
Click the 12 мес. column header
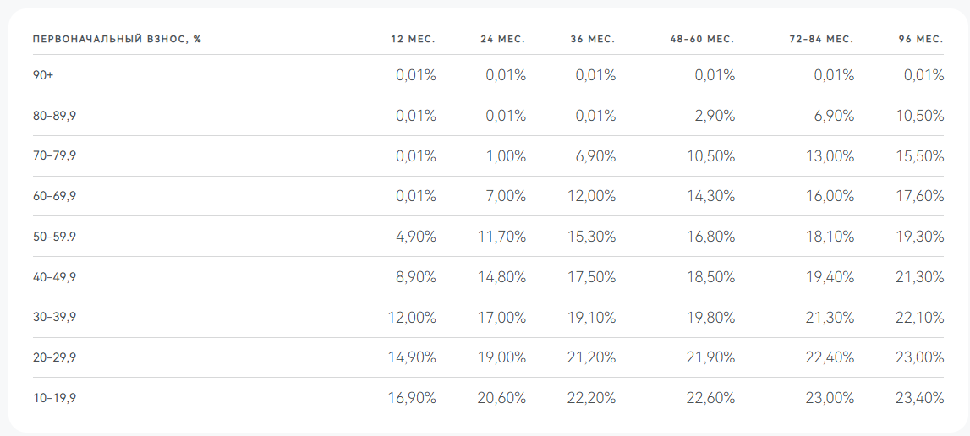pos(413,39)
